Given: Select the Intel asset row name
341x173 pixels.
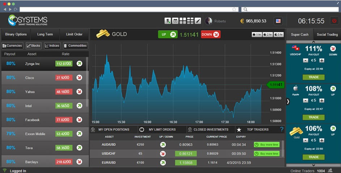Looking at the screenshot, I should [x=29, y=106].
